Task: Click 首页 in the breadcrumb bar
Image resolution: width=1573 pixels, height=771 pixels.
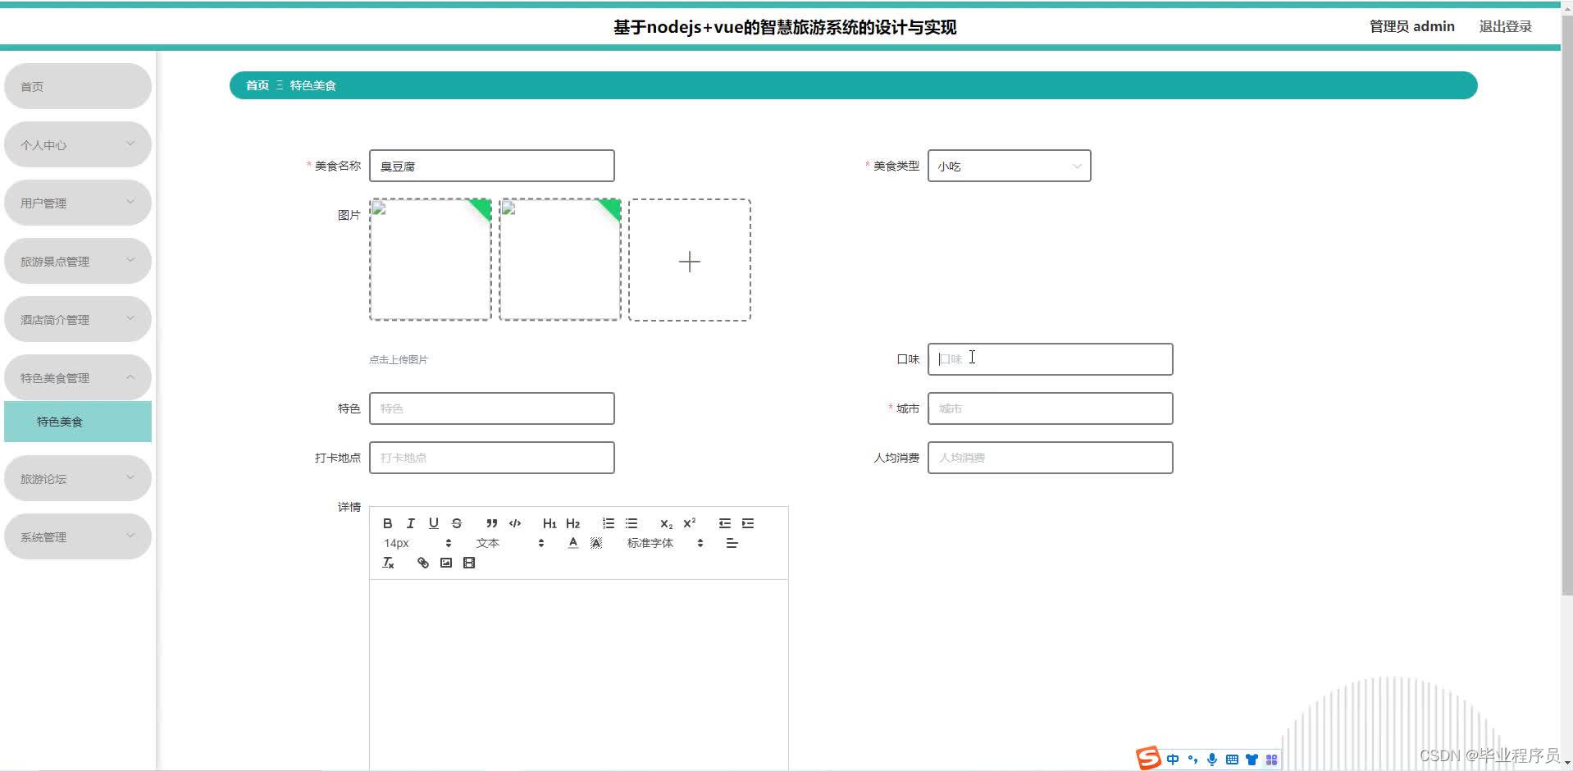Action: click(x=258, y=85)
